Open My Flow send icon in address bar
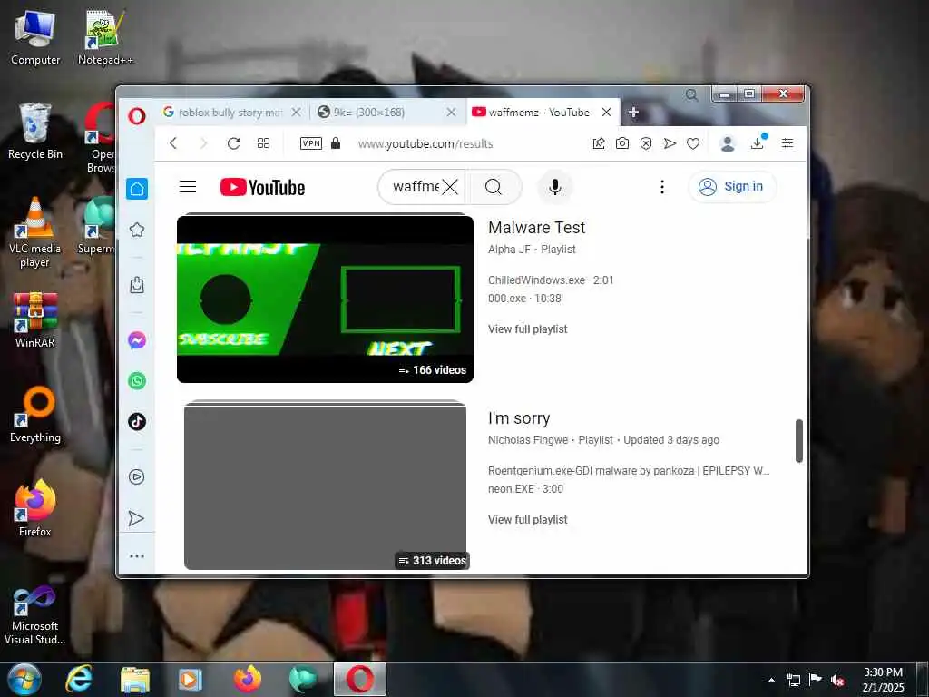The image size is (929, 697). click(670, 143)
